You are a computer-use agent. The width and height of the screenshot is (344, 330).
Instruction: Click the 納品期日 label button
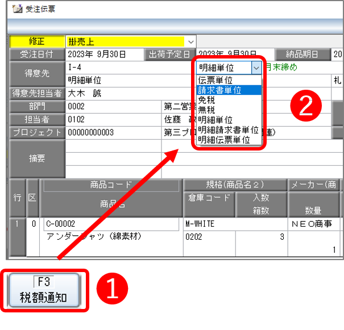(302, 55)
